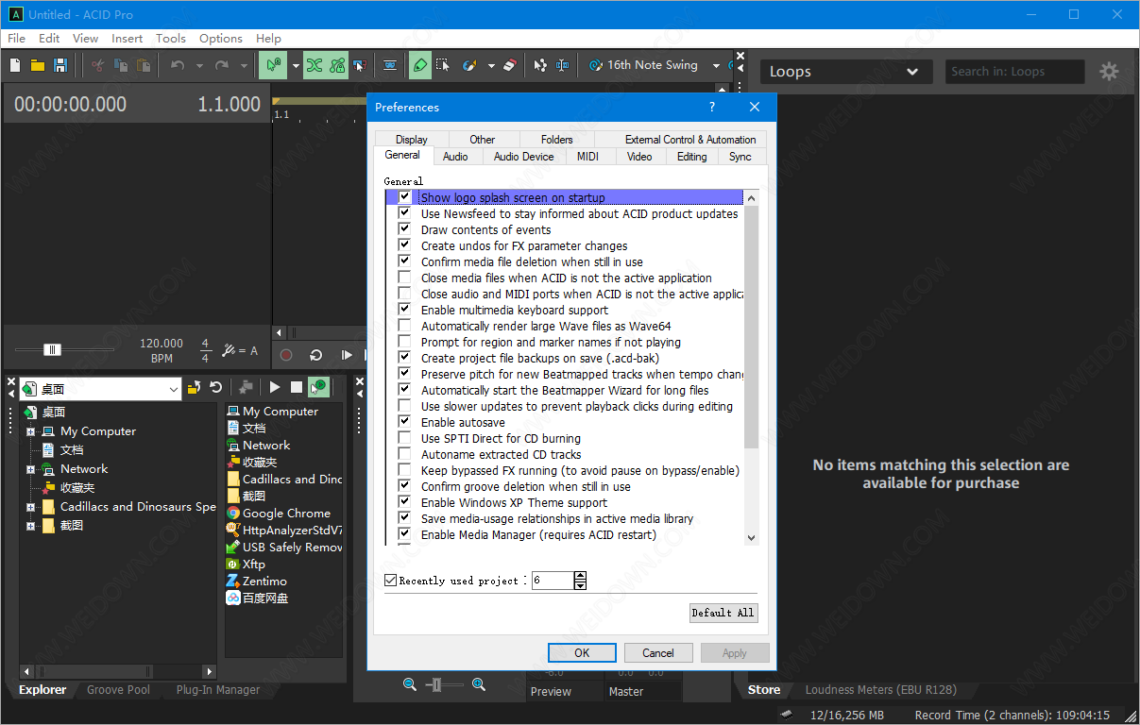The height and width of the screenshot is (725, 1140).
Task: Toggle the Recently used project checkbox
Action: (x=391, y=581)
